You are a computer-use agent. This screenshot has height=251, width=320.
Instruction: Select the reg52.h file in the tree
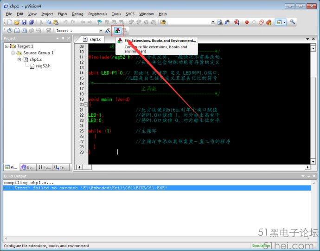click(40, 66)
